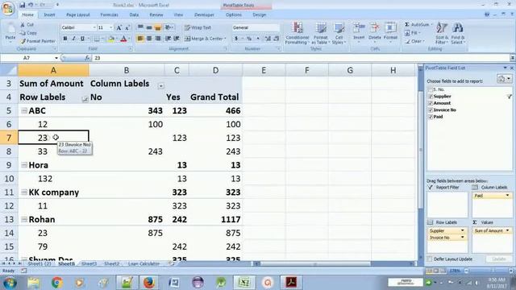Enable Defer Layout Update
This screenshot has height=290, width=516.
[430, 259]
